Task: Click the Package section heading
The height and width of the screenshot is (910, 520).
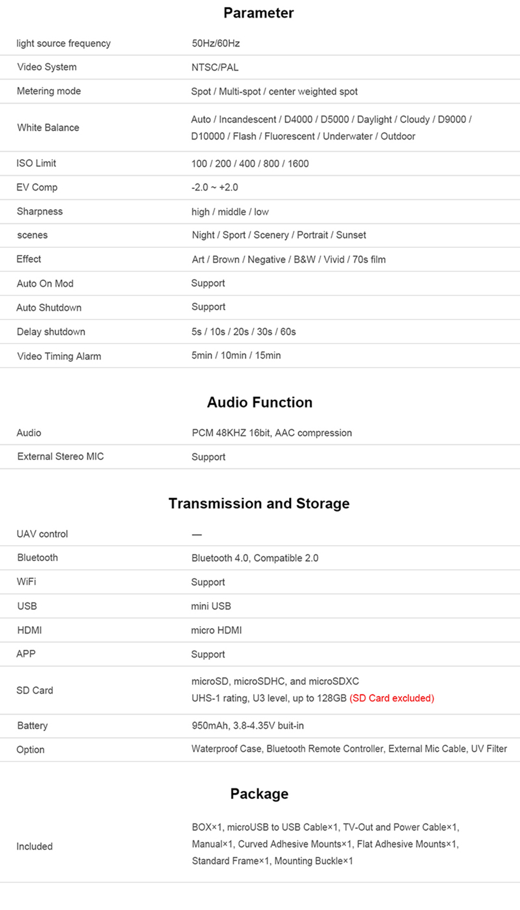Action: point(260,794)
